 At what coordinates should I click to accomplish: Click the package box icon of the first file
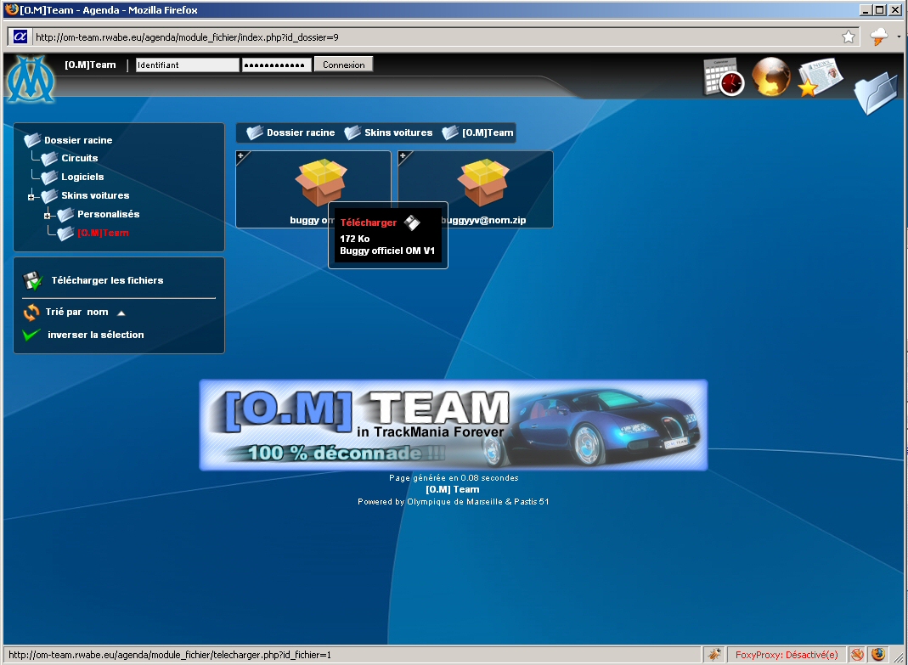click(321, 182)
